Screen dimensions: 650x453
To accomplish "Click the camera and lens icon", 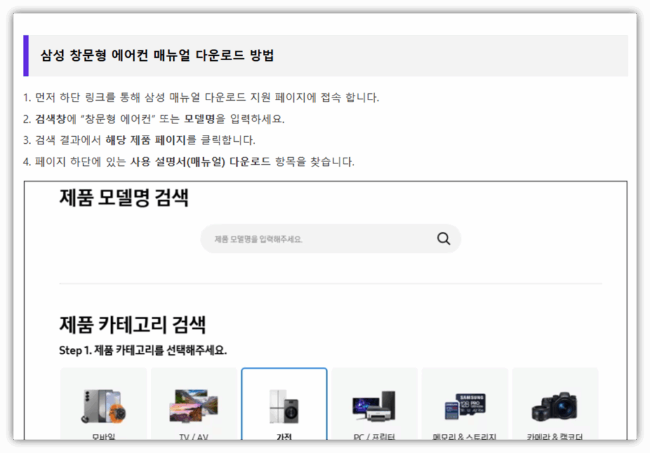I will (555, 406).
